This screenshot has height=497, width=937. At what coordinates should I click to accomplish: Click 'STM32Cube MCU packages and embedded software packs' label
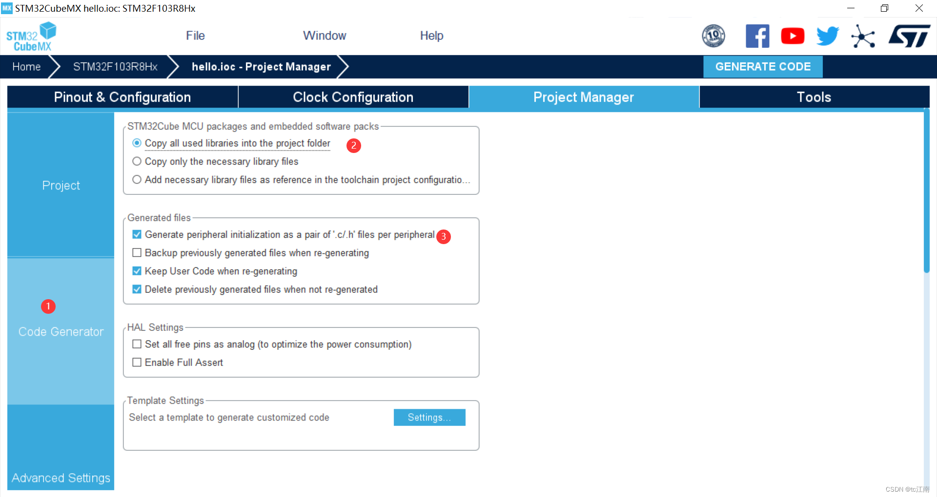click(x=253, y=126)
